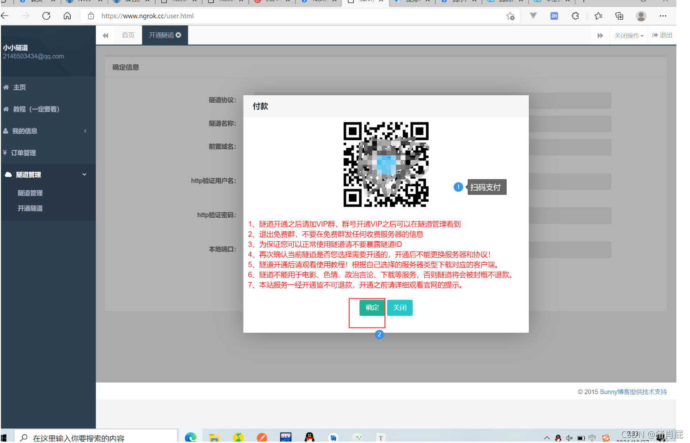Open 教程（一定要看）in the sidebar
The height and width of the screenshot is (443, 690).
(x=48, y=109)
